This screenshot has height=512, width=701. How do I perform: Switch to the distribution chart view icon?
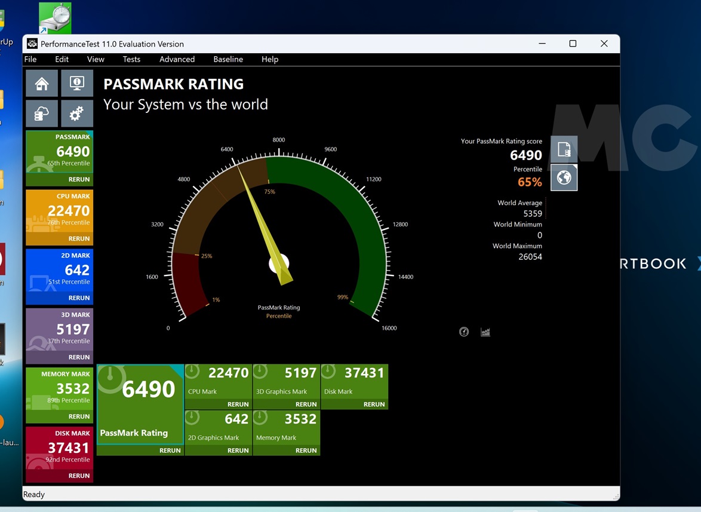[x=485, y=332]
